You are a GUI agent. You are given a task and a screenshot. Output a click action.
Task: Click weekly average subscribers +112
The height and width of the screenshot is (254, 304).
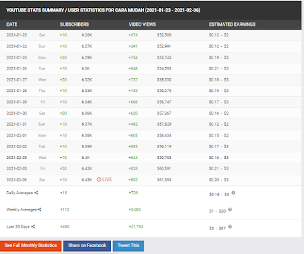65,210
